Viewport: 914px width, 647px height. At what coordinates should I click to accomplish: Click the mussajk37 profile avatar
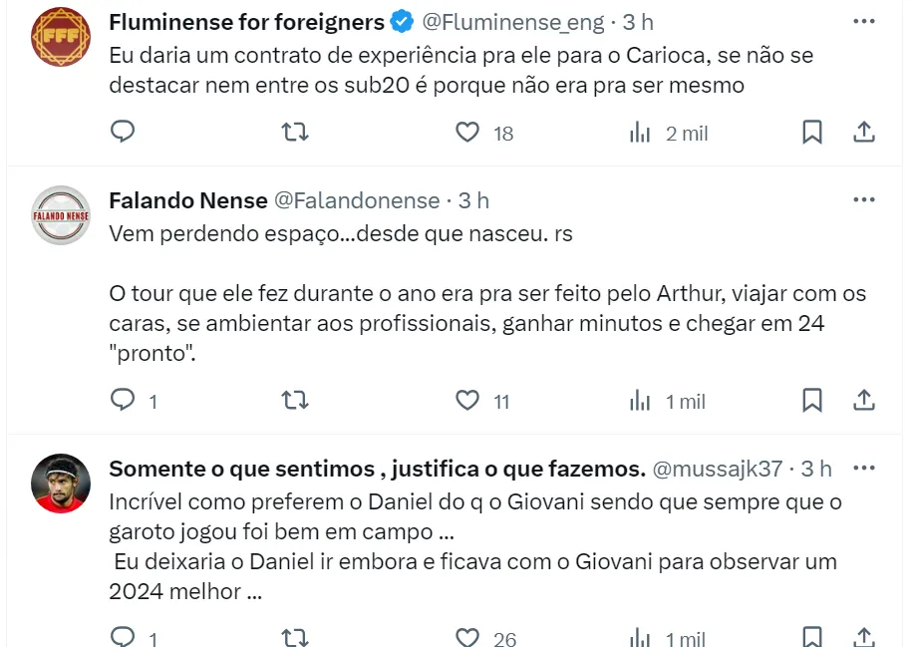coord(61,484)
